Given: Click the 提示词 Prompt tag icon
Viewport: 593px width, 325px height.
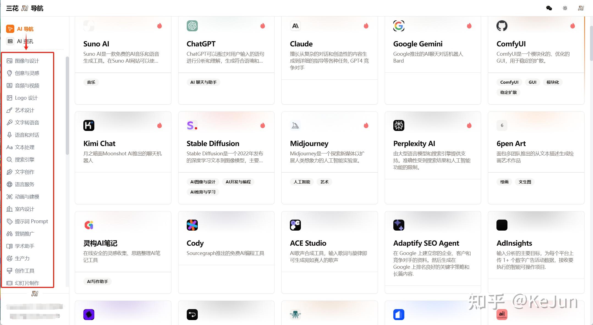Looking at the screenshot, I should pos(9,221).
